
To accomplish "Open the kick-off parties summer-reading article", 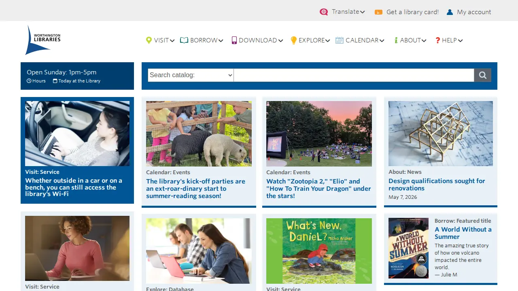I will [x=196, y=189].
